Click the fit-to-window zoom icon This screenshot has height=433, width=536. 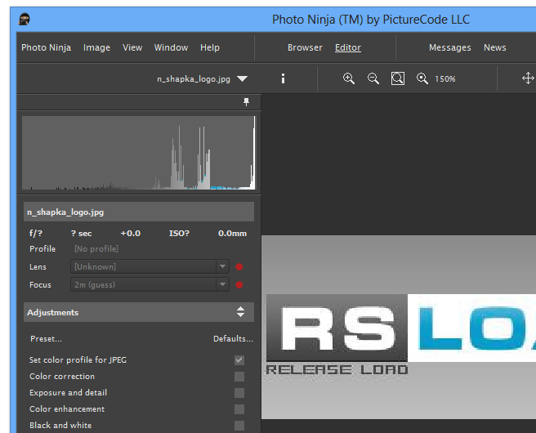[398, 78]
